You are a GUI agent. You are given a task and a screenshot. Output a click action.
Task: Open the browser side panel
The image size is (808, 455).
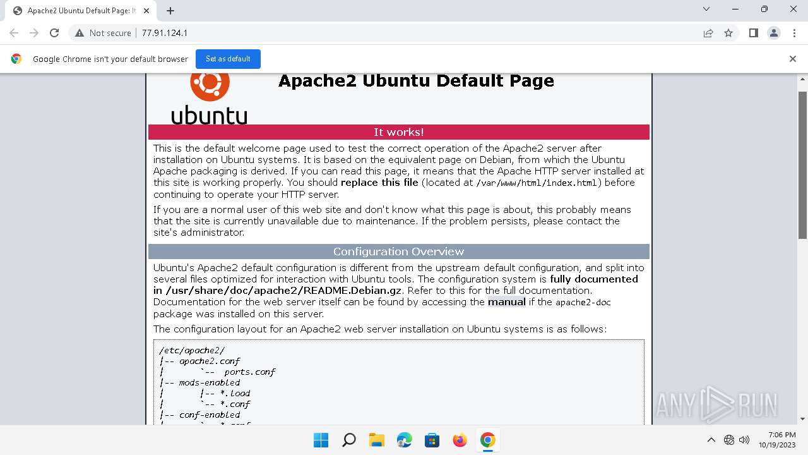click(x=753, y=33)
